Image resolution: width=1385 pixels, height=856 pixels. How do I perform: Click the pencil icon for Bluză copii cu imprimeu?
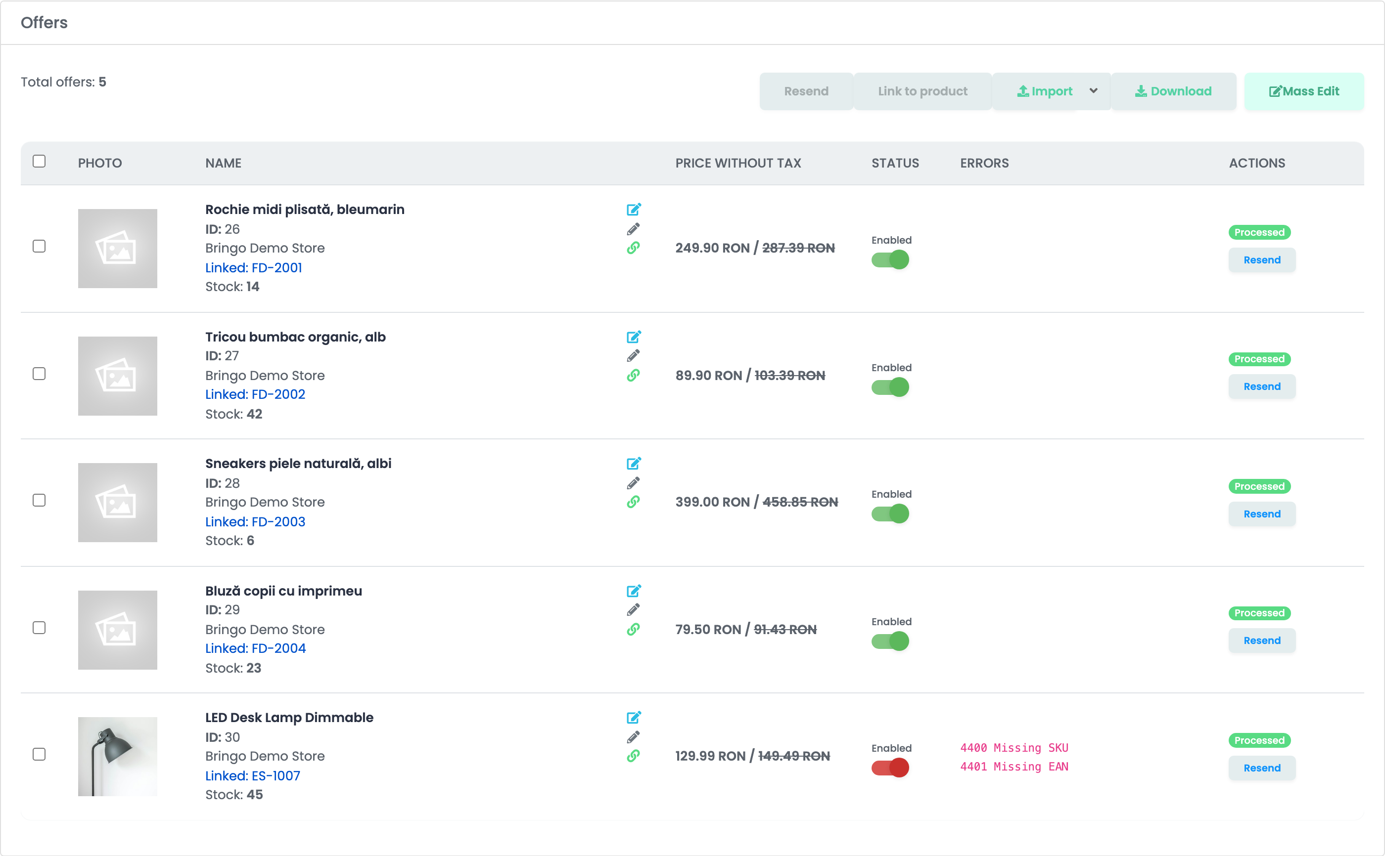tap(633, 610)
